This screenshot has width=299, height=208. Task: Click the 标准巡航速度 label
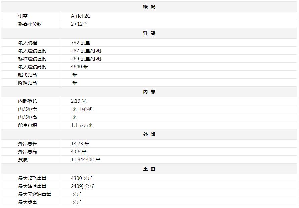click(x=32, y=59)
